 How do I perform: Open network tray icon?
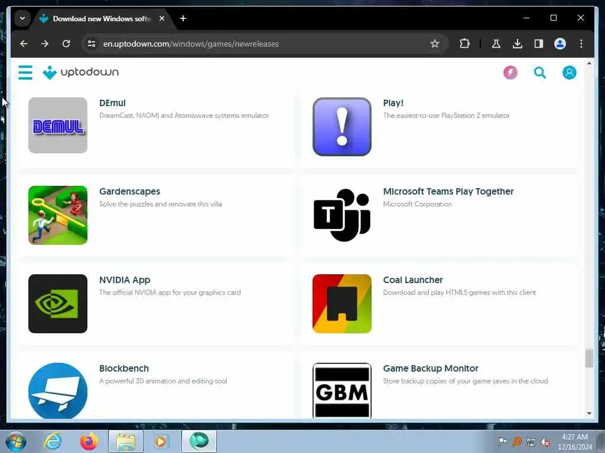(x=531, y=442)
